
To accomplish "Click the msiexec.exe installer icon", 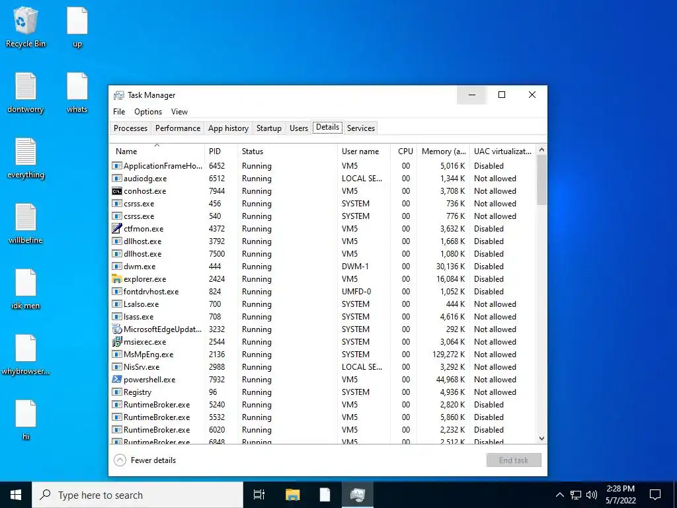I will (116, 342).
